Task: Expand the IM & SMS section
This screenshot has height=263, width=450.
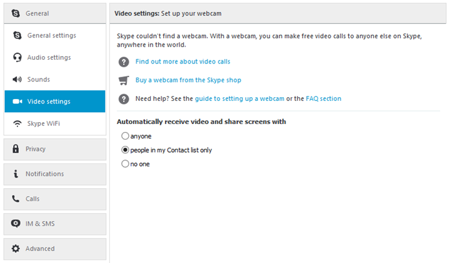Action: coord(55,224)
